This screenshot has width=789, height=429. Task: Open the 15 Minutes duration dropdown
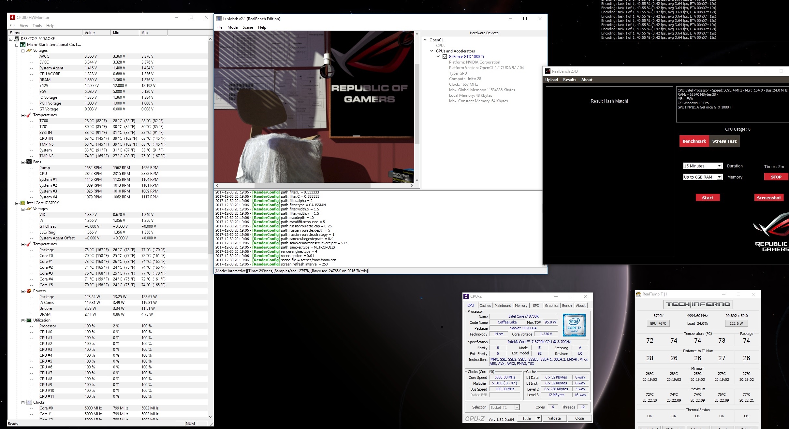tap(719, 166)
